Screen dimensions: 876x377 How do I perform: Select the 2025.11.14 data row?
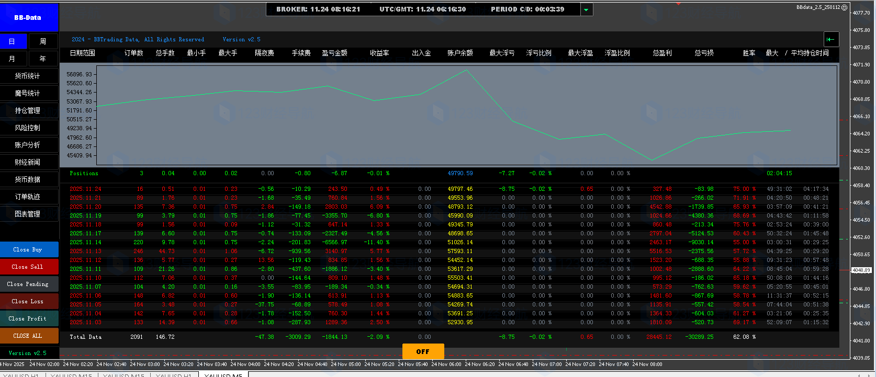tap(86, 243)
